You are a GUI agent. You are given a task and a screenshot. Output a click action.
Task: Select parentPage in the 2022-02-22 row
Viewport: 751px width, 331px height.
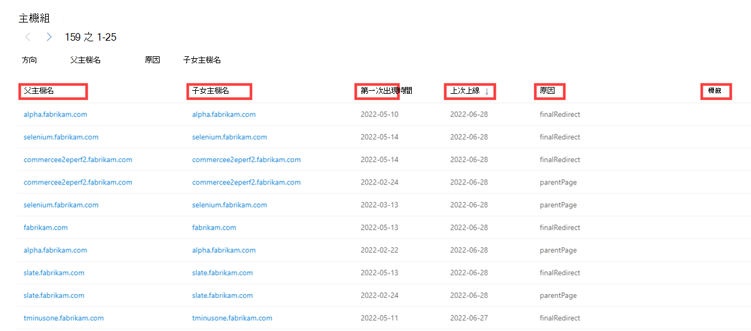(558, 250)
